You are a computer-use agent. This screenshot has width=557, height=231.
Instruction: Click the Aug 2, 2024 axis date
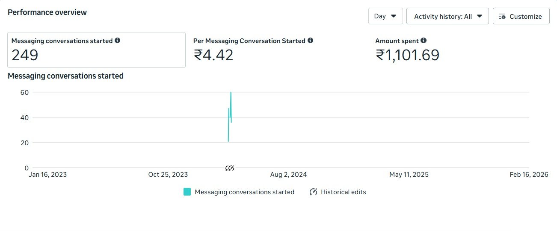click(x=288, y=175)
